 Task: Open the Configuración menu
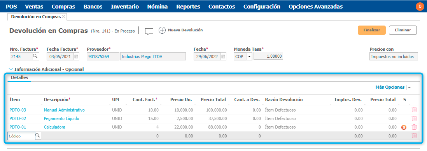pos(262,7)
